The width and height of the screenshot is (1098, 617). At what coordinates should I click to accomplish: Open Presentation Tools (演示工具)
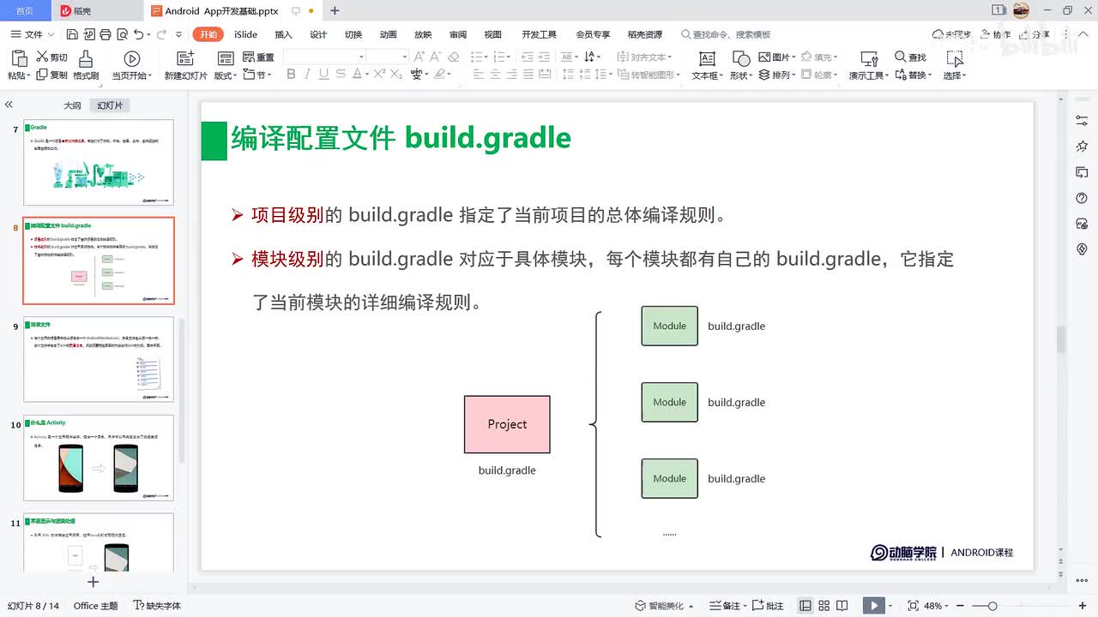(869, 65)
